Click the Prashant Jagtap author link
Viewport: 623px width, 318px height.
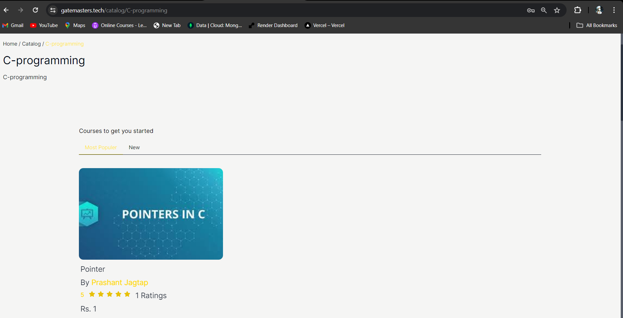(119, 282)
